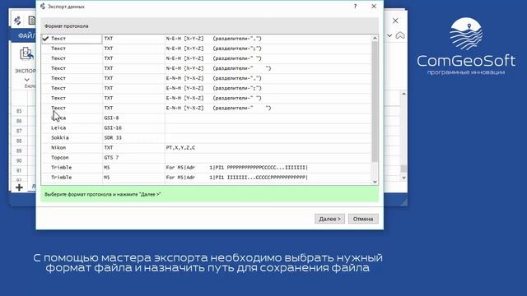Select row 85 header in background table
Screen dimensions: 527x296
coord(19,111)
